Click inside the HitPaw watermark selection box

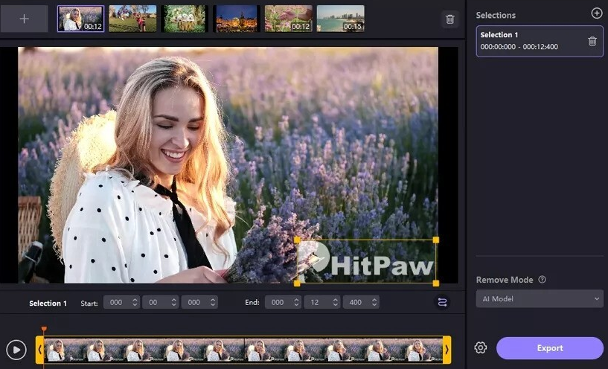pyautogui.click(x=366, y=262)
